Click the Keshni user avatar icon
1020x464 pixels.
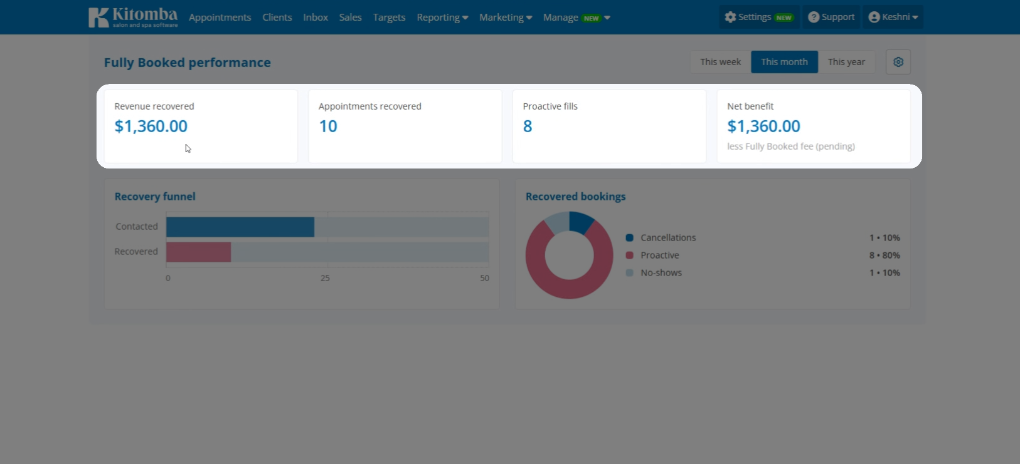[874, 18]
